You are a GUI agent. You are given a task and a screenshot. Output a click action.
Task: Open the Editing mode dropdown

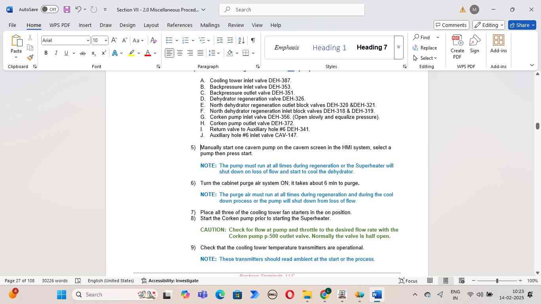tap(489, 25)
